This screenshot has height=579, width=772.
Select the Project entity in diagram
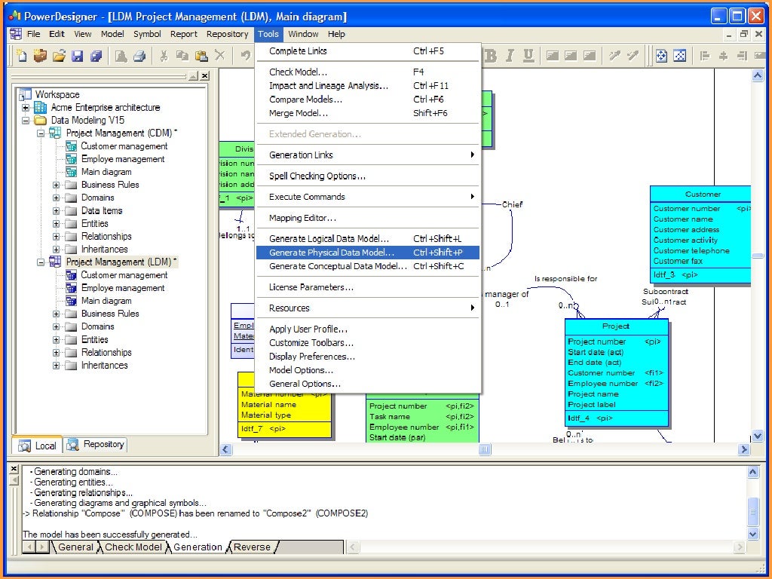coord(617,372)
